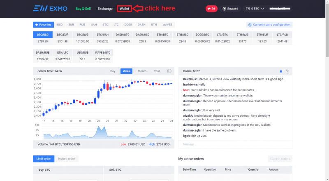Click the High: 2769 USD value
Screen dimensions: 329x181
tap(159, 144)
